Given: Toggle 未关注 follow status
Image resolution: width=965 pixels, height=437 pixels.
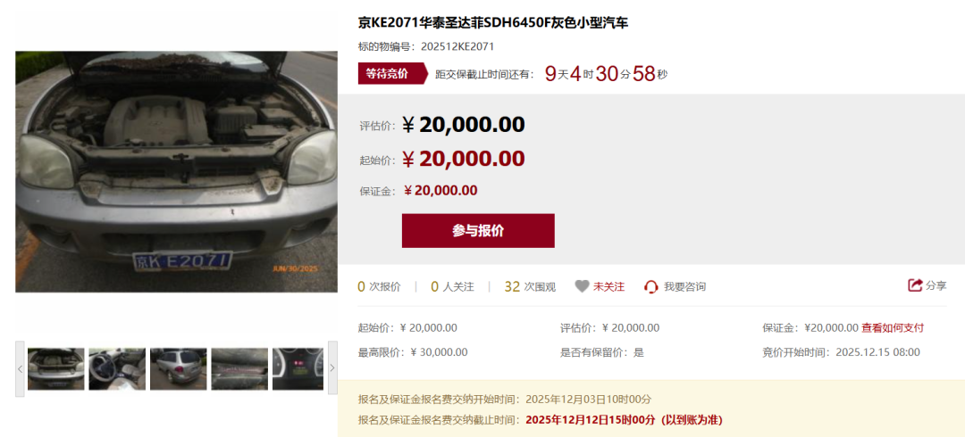Looking at the screenshot, I should [x=608, y=286].
